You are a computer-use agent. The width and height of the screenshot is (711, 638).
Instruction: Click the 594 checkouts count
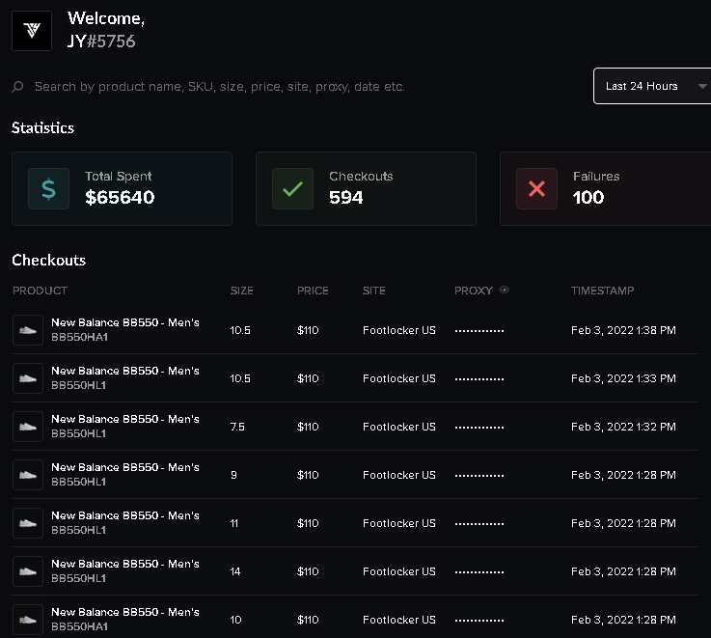346,198
